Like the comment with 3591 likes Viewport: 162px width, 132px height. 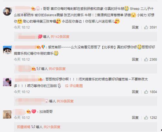click(146, 27)
